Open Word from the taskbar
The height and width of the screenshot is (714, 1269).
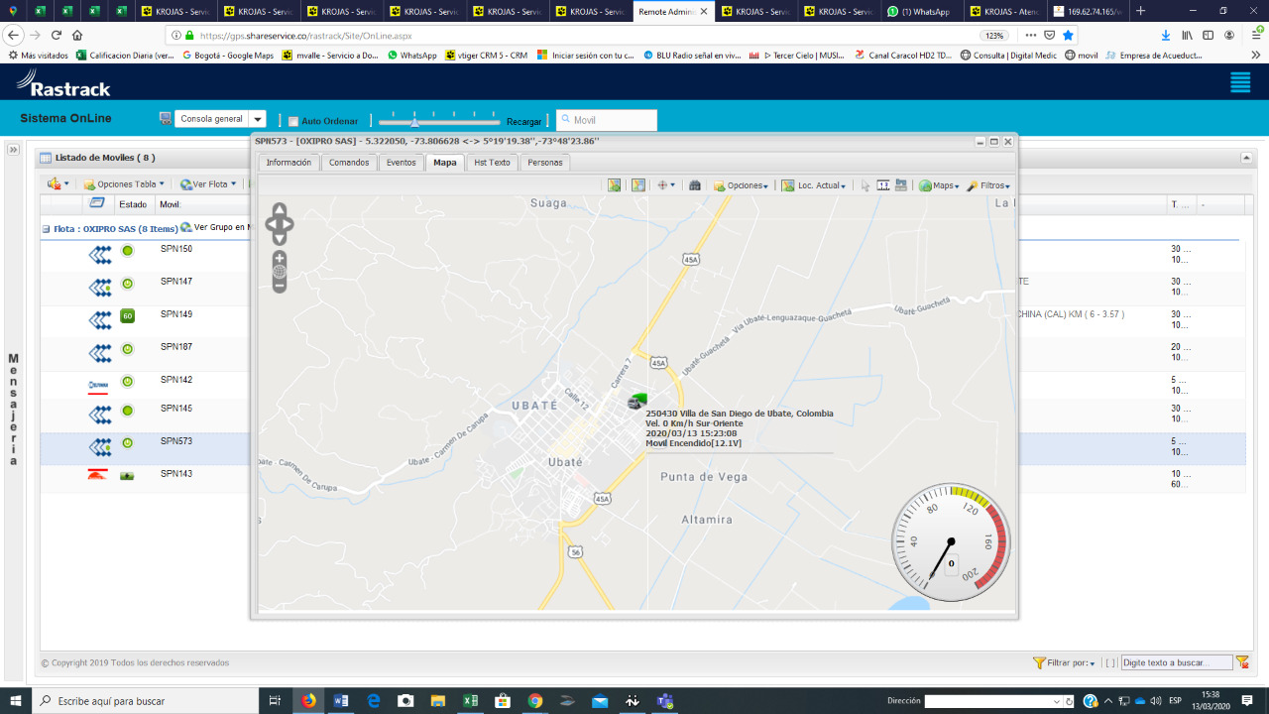coord(341,700)
